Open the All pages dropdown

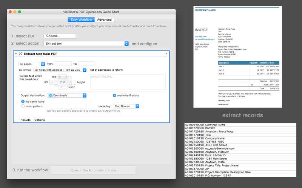pyautogui.click(x=32, y=64)
